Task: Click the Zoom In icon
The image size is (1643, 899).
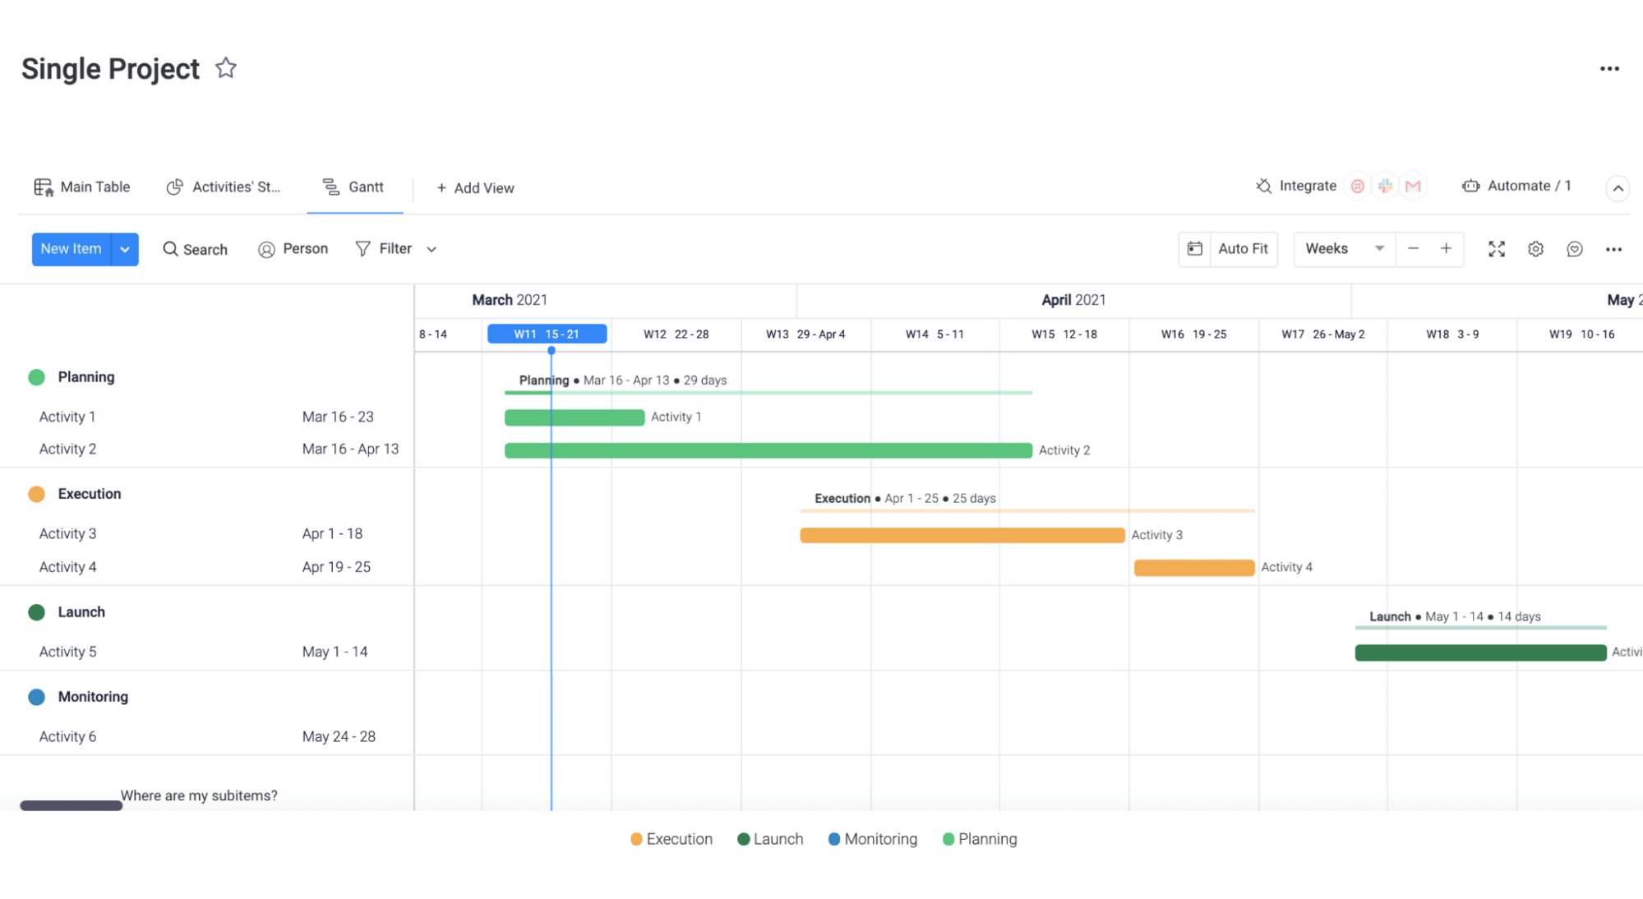Action: [1446, 248]
